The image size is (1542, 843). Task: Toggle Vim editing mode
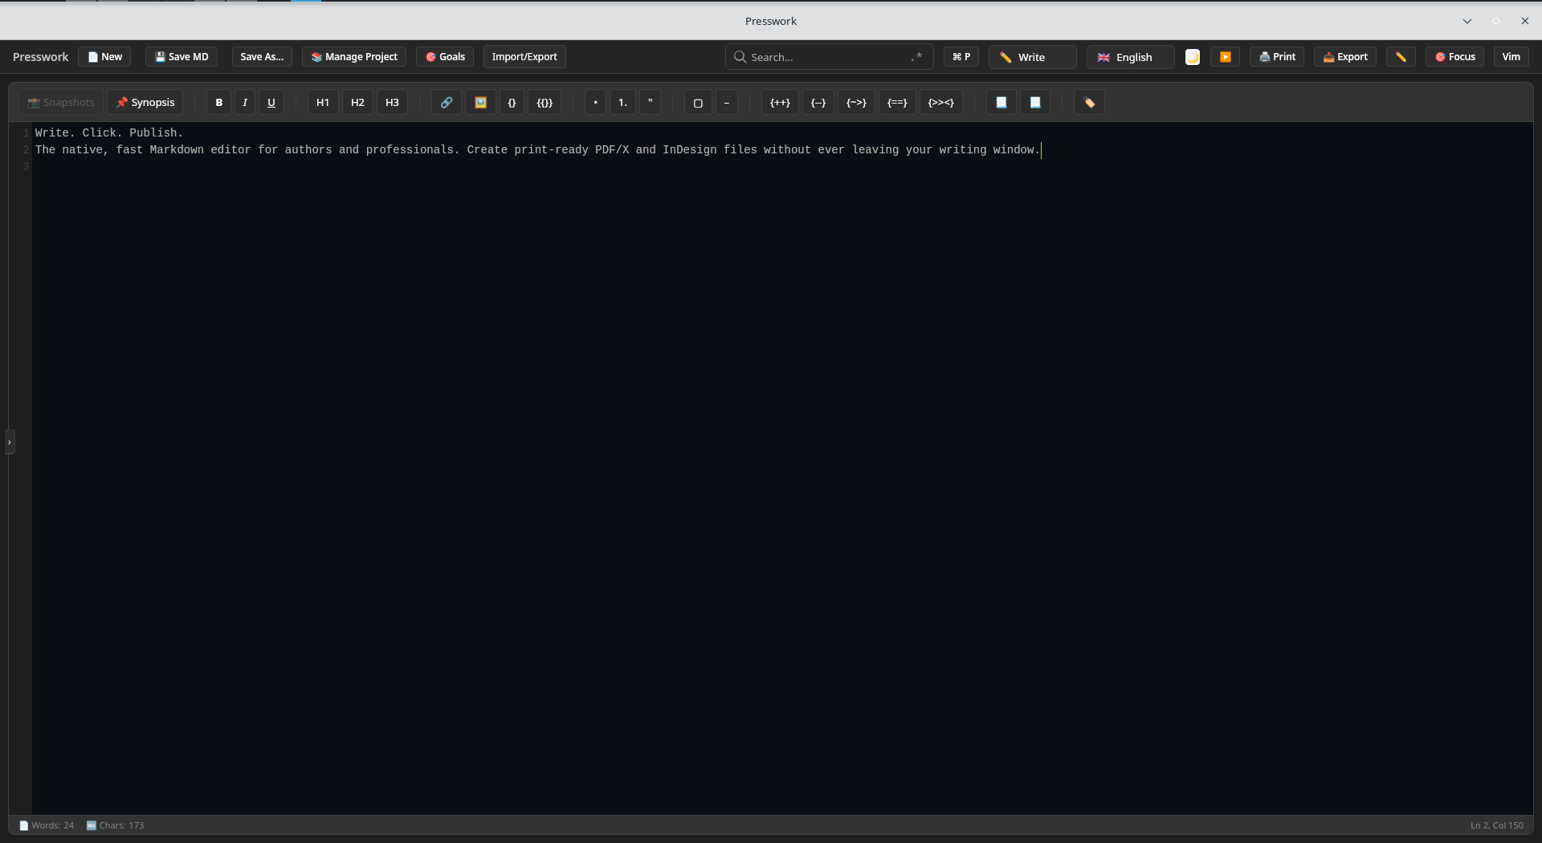(1511, 57)
